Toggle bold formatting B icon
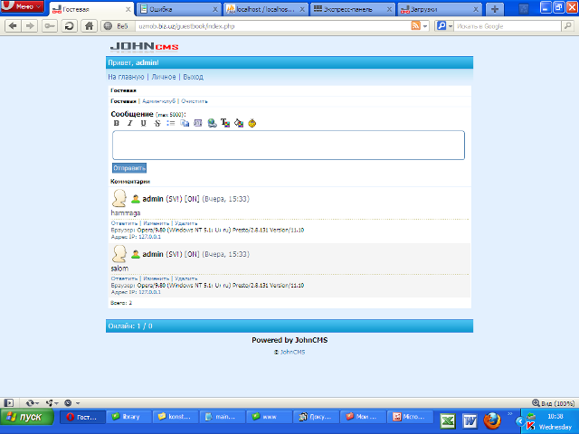579x434 pixels. coord(117,123)
